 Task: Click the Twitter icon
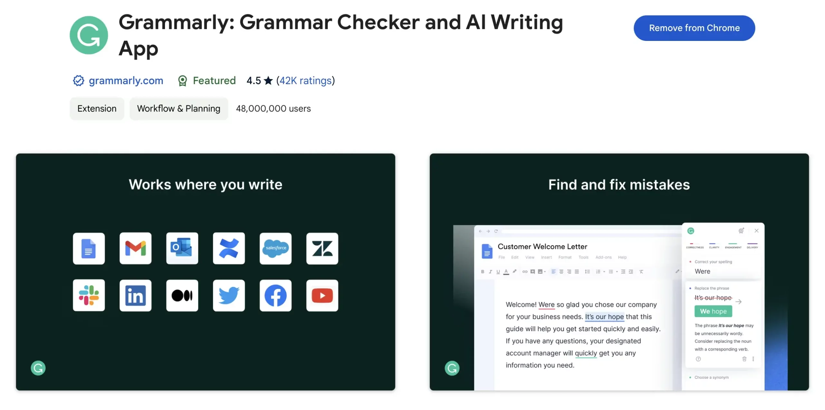[228, 295]
